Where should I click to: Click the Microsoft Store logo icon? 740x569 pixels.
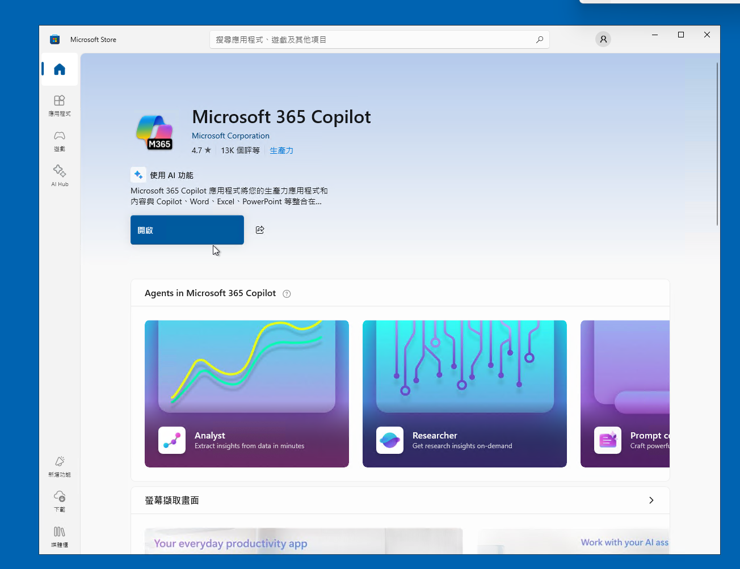55,39
